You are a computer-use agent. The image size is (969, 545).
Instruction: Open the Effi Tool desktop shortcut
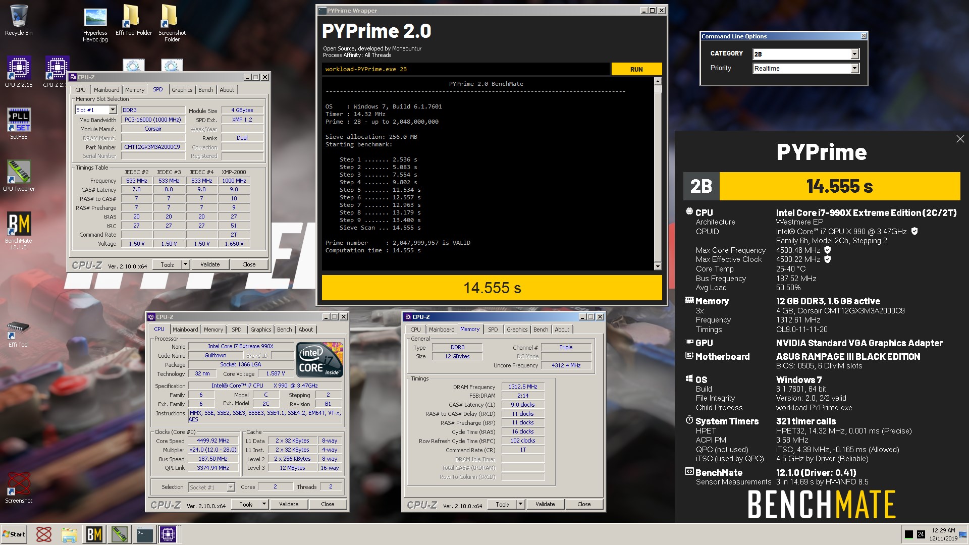[19, 334]
